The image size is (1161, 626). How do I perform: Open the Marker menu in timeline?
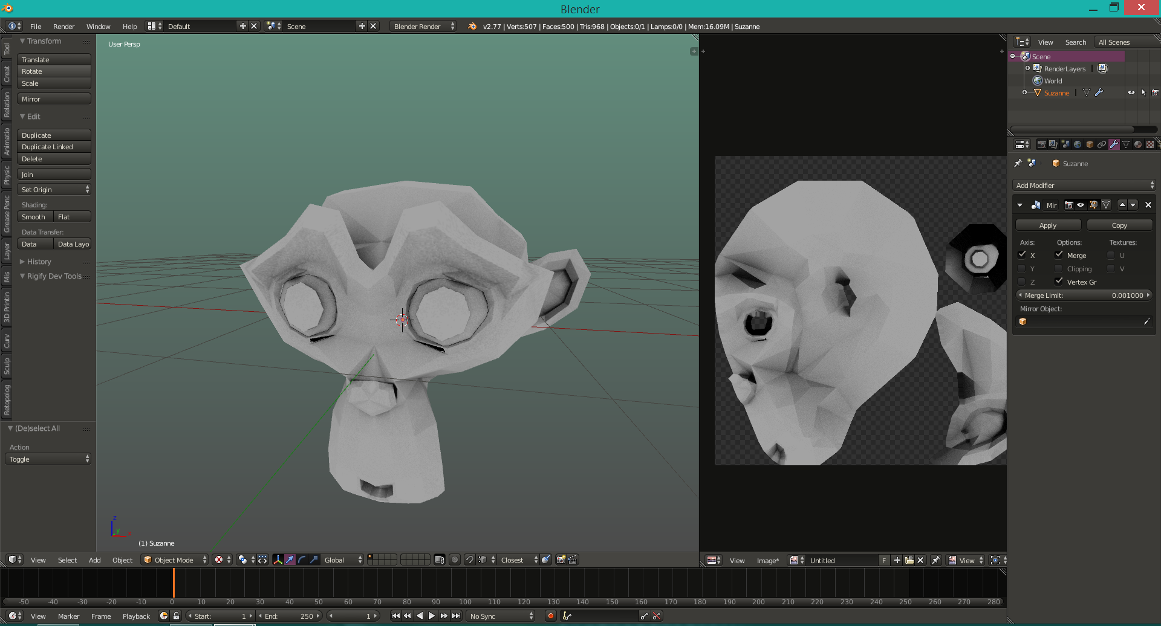coord(68,616)
